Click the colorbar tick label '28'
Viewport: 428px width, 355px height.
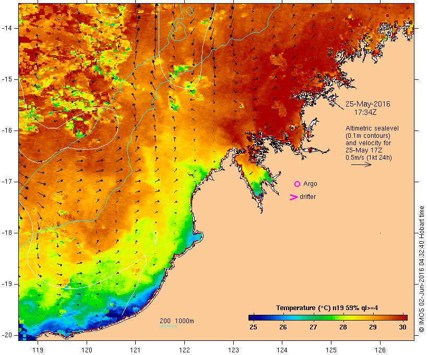(x=343, y=327)
